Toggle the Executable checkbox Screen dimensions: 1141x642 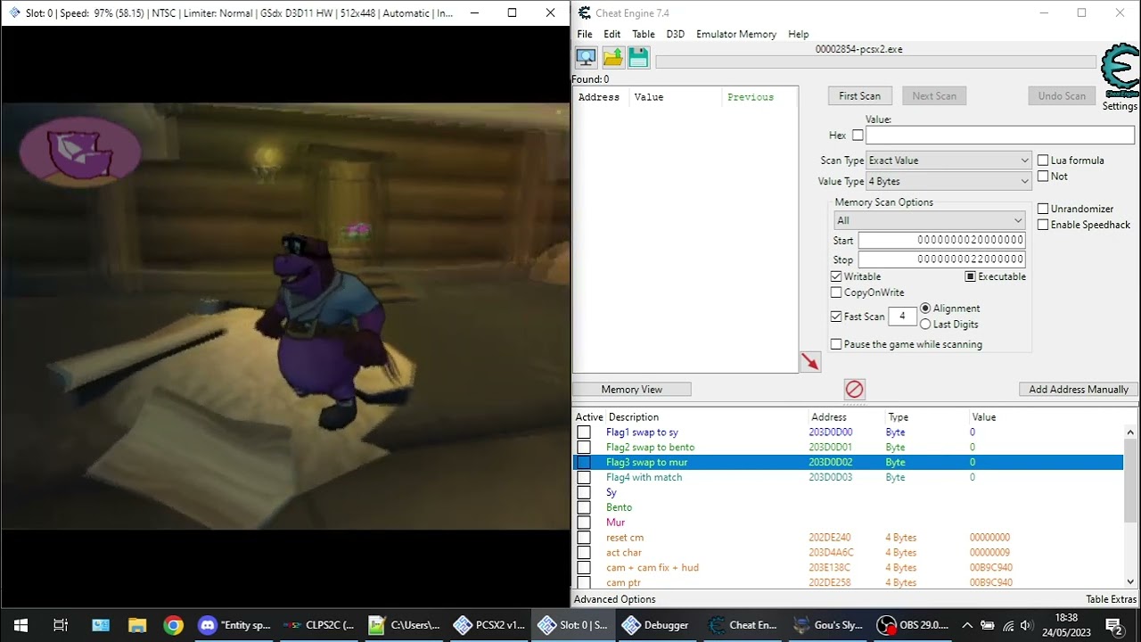tap(970, 276)
